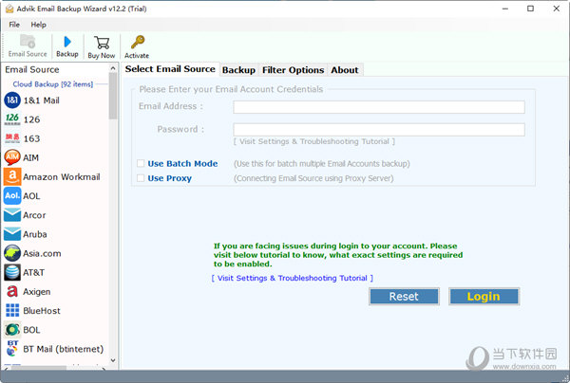The image size is (570, 383).
Task: Open the About tab
Action: point(345,70)
